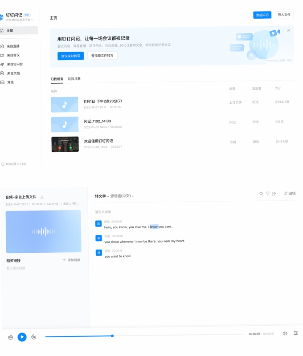Click the 24.9 MB size value
This screenshot has width=303, height=356.
(282, 142)
